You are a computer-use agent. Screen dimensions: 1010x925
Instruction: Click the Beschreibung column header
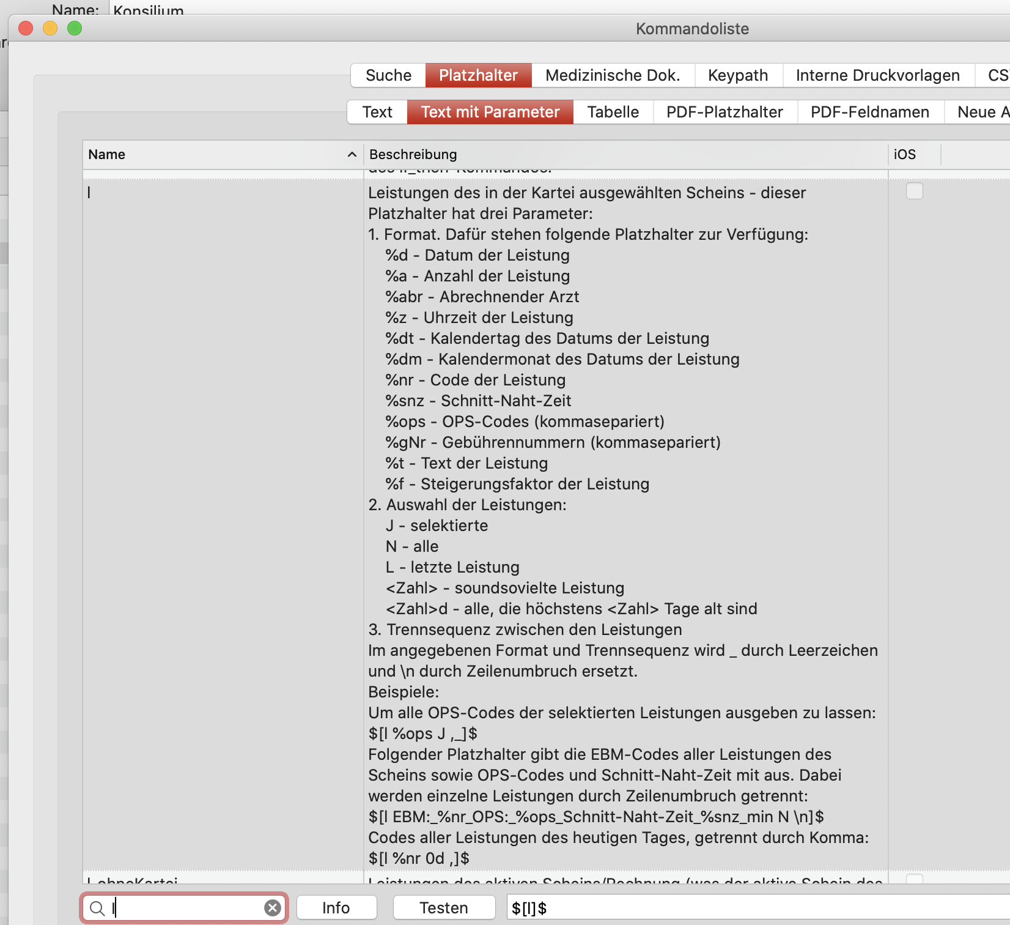625,154
